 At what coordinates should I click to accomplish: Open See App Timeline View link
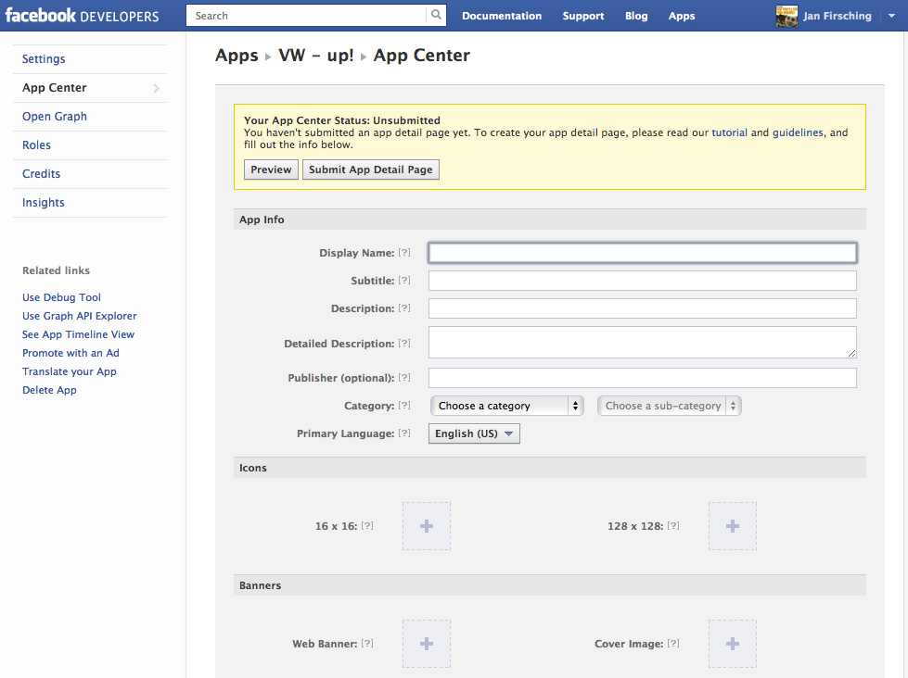click(x=78, y=334)
